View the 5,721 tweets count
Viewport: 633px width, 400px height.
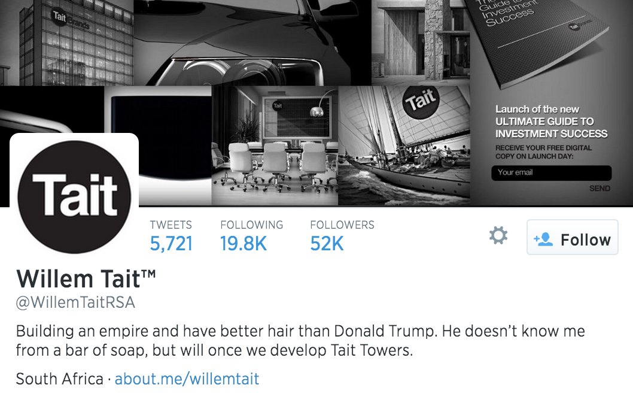(171, 237)
